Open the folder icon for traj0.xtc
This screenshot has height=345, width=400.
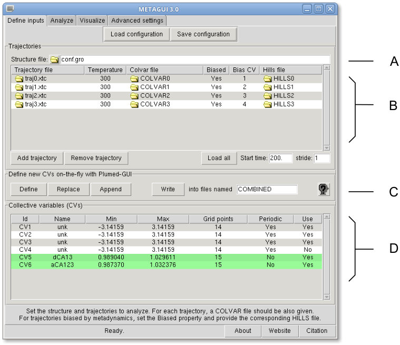coord(19,78)
